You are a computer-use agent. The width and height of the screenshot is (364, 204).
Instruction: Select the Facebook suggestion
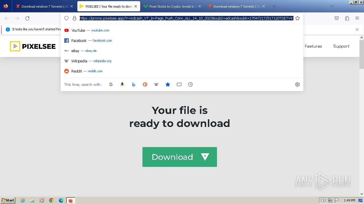pyautogui.click(x=182, y=41)
